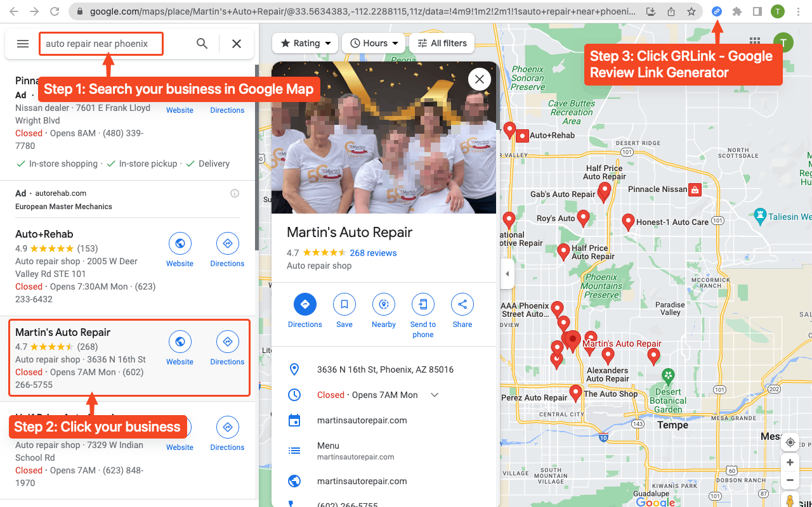This screenshot has width=812, height=507.
Task: Open the GRLink extension icon
Action: (x=717, y=11)
